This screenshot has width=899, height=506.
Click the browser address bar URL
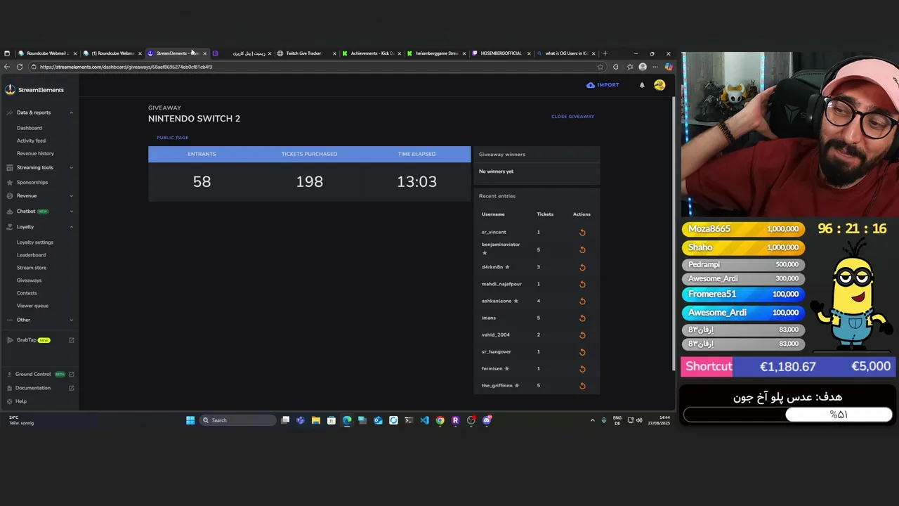[126, 67]
